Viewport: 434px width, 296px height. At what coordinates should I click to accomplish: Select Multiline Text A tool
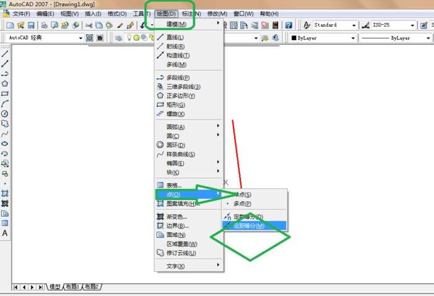(5, 233)
